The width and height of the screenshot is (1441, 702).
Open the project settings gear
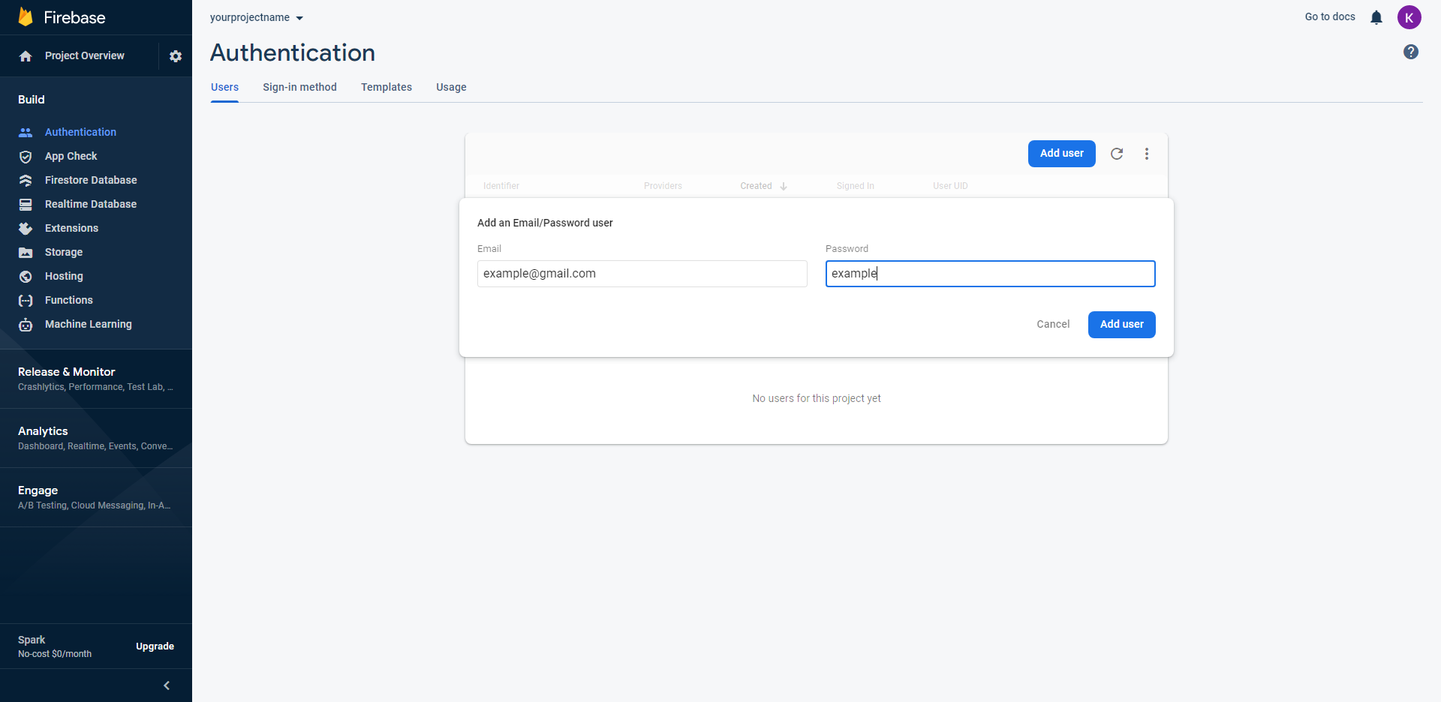coord(175,55)
